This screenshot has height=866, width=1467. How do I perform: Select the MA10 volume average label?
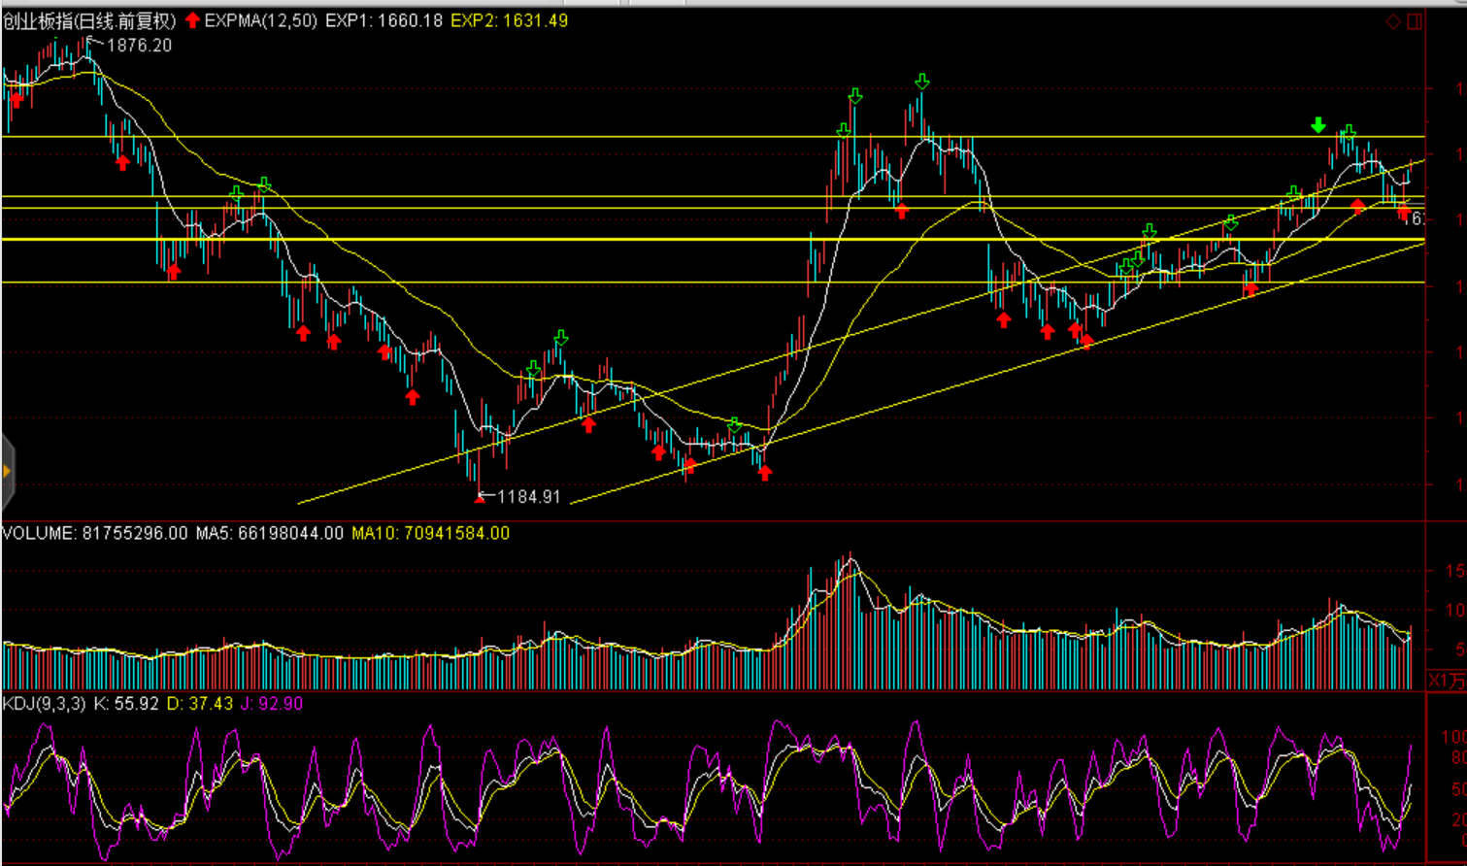pos(430,533)
